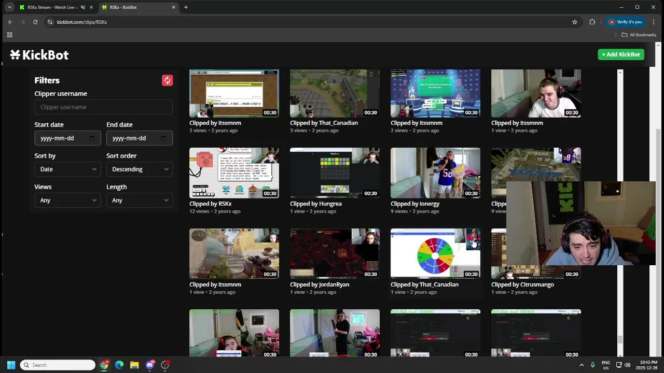
Task: Click 'Clipped by JordanRyan' title
Action: [x=320, y=284]
